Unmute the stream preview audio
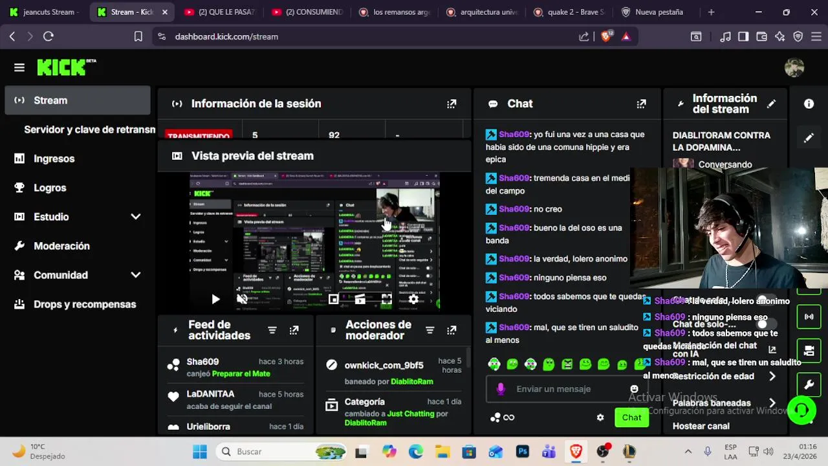This screenshot has width=828, height=466. (x=242, y=299)
